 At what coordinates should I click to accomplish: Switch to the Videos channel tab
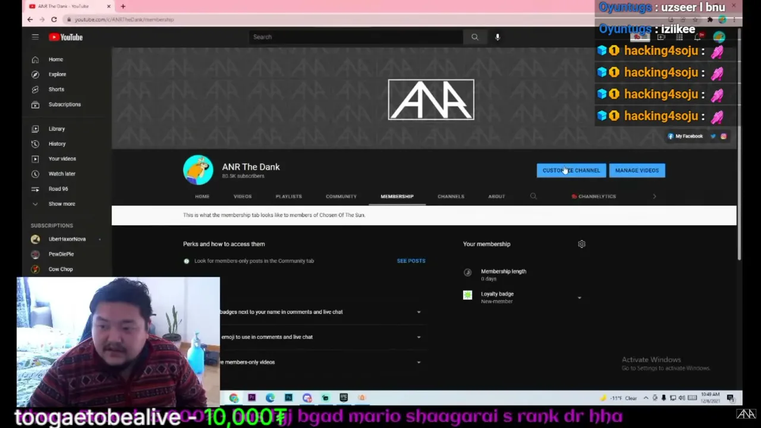pos(243,196)
